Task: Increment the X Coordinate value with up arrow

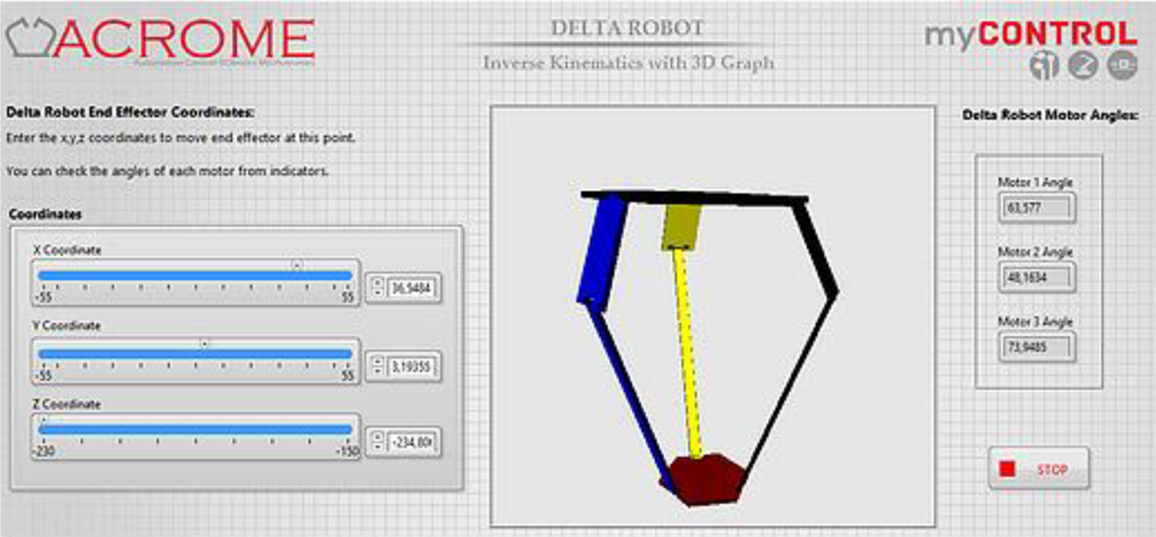Action: coord(378,282)
